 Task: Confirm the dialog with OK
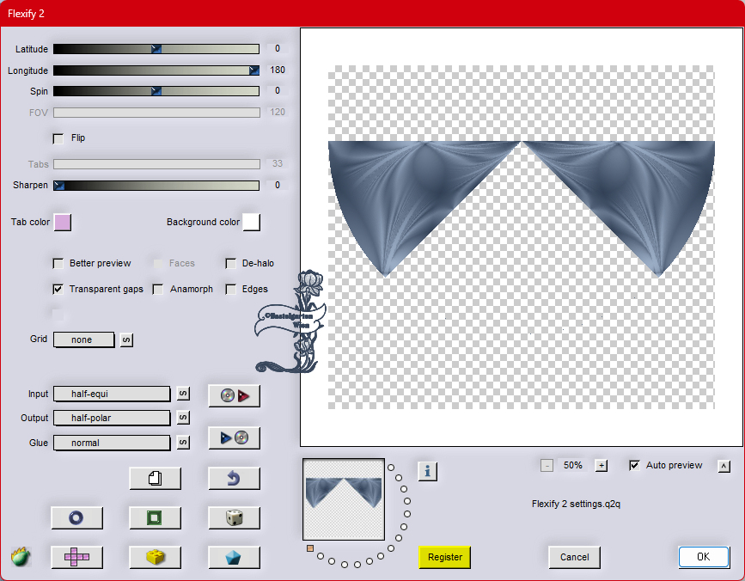(703, 557)
